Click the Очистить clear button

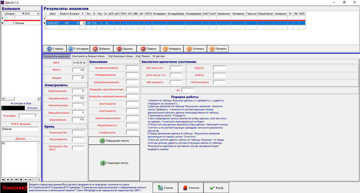191,188
